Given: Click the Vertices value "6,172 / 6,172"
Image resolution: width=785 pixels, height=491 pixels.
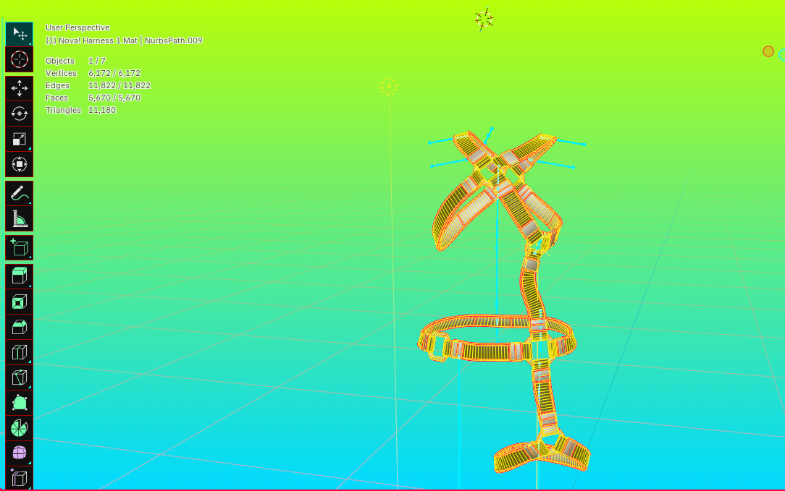Looking at the screenshot, I should tap(114, 73).
